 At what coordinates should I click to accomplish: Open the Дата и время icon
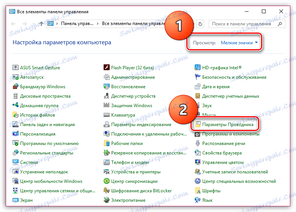(197, 87)
